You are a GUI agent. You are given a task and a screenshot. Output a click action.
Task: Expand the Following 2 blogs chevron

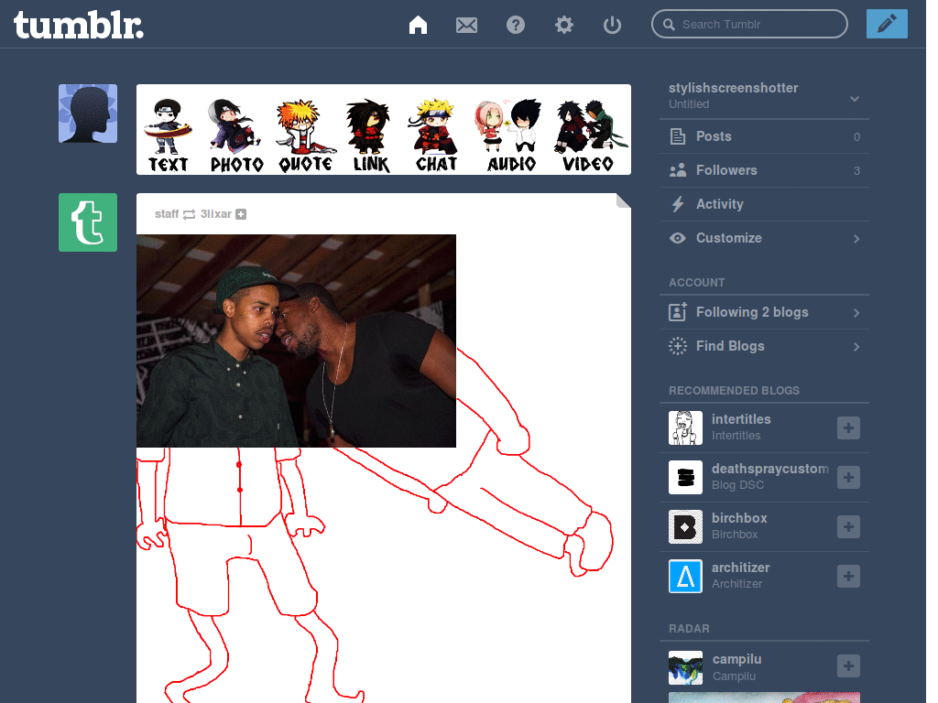(856, 313)
